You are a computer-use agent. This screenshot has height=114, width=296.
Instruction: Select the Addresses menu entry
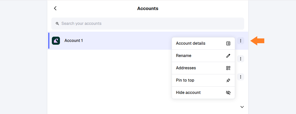(186, 68)
